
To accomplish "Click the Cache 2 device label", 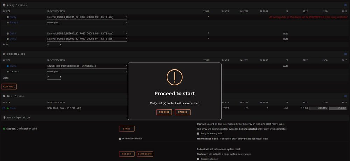I will [14, 72].
